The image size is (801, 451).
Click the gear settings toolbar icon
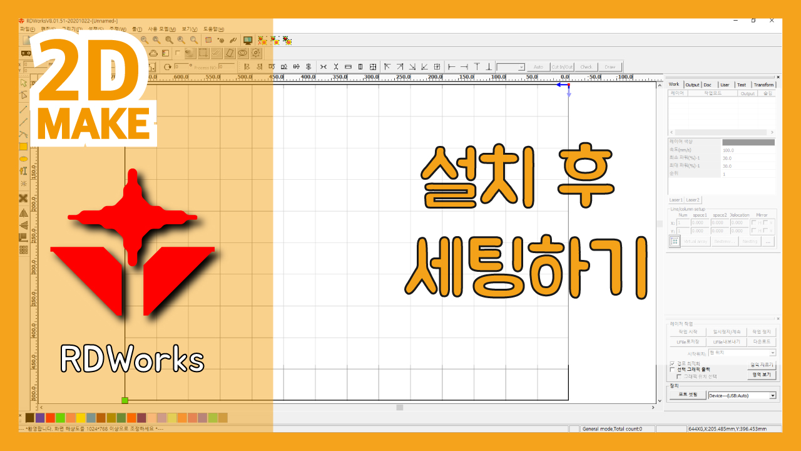click(255, 53)
